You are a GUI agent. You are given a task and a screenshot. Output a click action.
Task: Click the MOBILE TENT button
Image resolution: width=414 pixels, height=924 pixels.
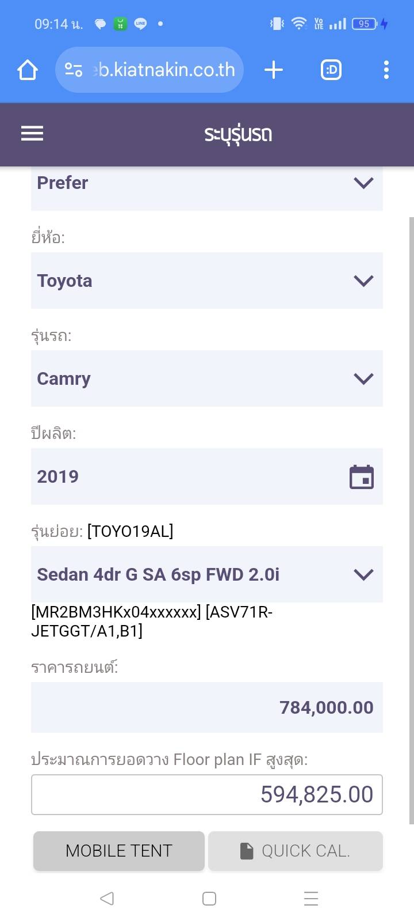(x=119, y=851)
